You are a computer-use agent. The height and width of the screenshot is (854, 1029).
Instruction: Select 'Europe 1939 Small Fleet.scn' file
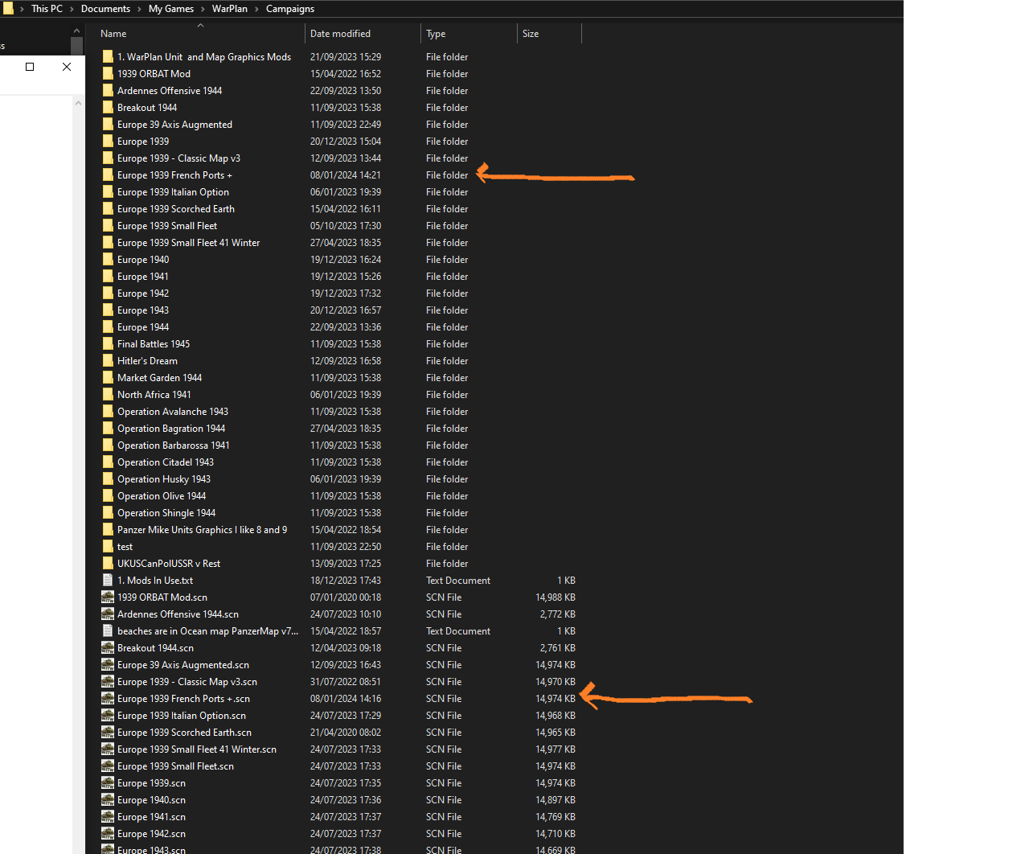pyautogui.click(x=175, y=766)
